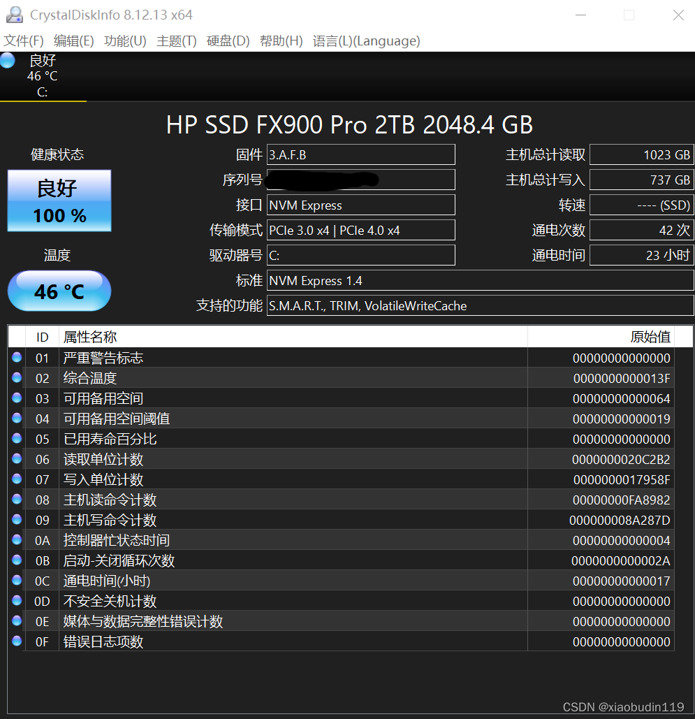Close the CrystalDiskInfo window
Image resolution: width=695 pixels, height=719 pixels.
click(678, 15)
